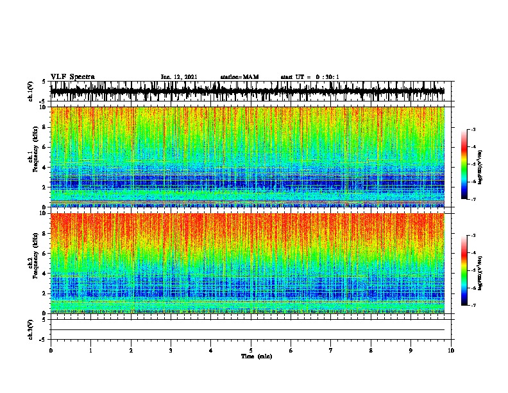Click the "VLF Spectra" plot title
The width and height of the screenshot is (508, 393).
click(72, 77)
